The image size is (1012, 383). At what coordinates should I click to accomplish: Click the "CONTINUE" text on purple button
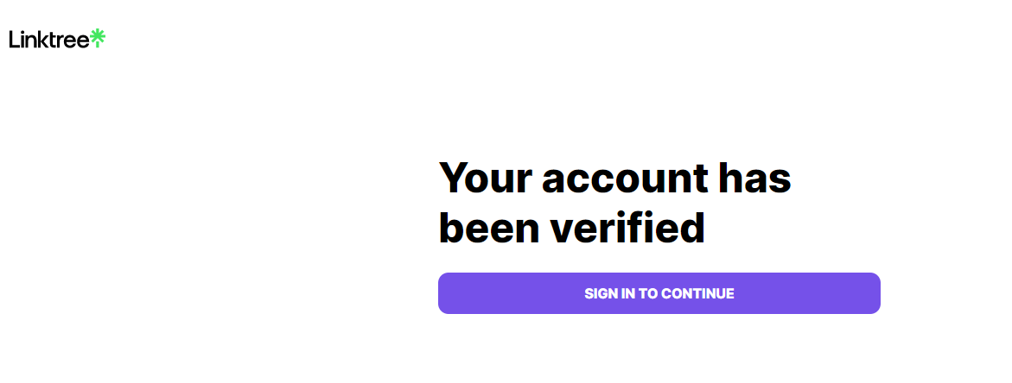[697, 294]
